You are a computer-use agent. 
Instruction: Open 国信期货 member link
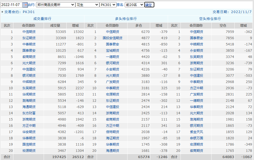29,144
